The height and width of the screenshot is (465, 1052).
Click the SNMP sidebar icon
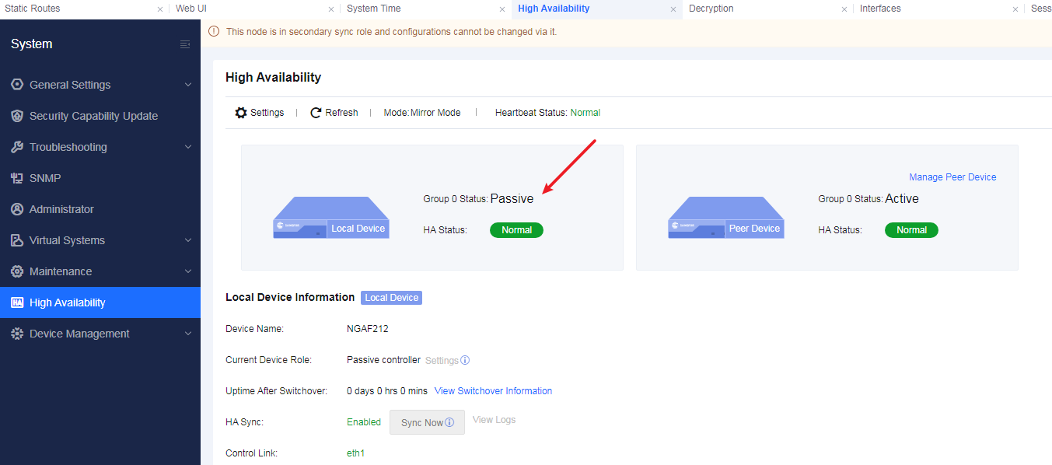point(17,178)
